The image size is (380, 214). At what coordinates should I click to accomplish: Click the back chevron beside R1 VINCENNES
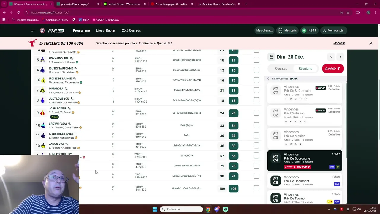pos(268,79)
